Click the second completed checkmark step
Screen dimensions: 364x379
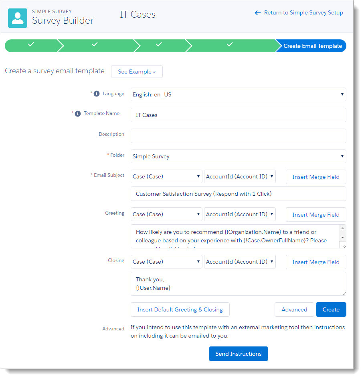[x=95, y=45]
